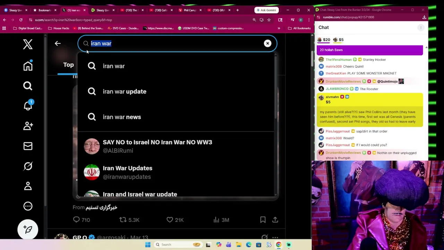Image resolution: width=444 pixels, height=250 pixels.
Task: Repost the post with 5.3K reposts
Action: [129, 220]
